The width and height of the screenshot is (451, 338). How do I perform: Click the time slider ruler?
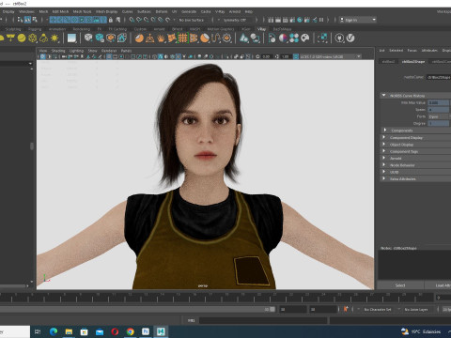click(x=216, y=297)
